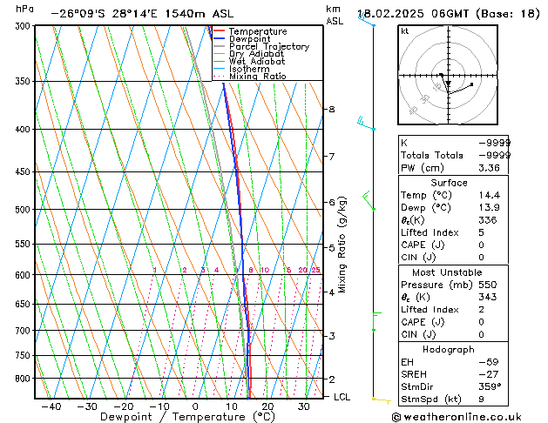Click the green wind barb near 700 hPa
The width and height of the screenshot is (548, 423).
pyautogui.click(x=374, y=321)
